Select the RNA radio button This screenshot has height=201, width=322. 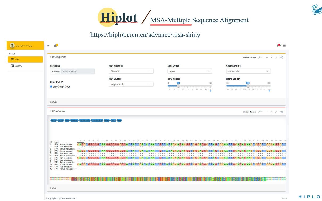pos(58,87)
